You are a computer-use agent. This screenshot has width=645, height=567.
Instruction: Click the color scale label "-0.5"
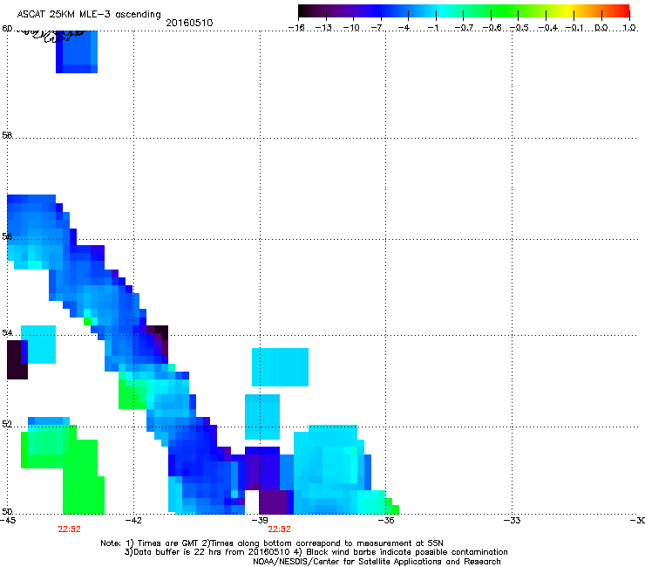point(519,28)
